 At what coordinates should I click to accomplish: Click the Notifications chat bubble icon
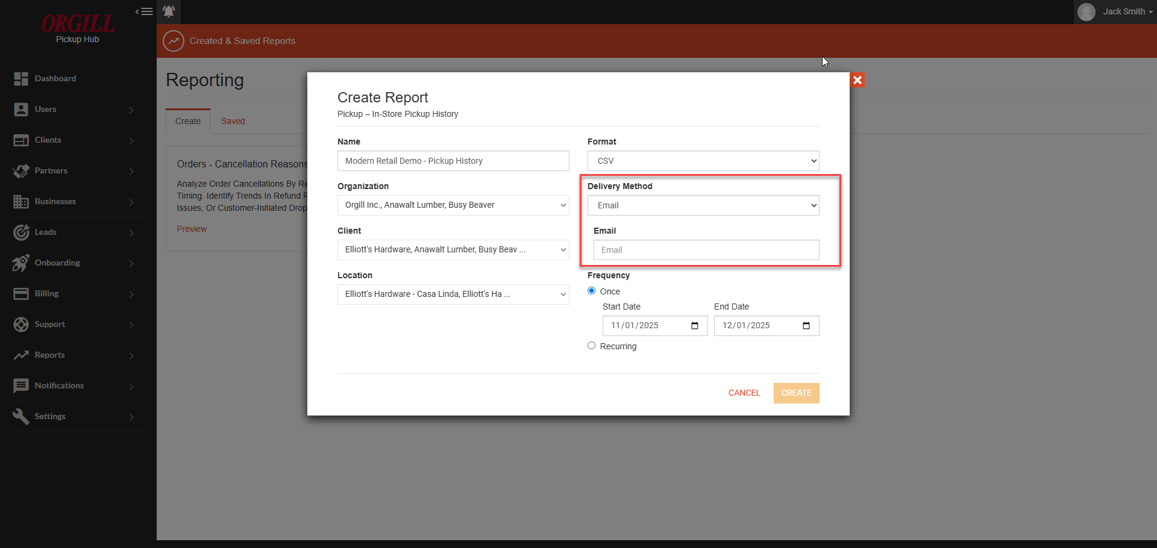pyautogui.click(x=21, y=386)
